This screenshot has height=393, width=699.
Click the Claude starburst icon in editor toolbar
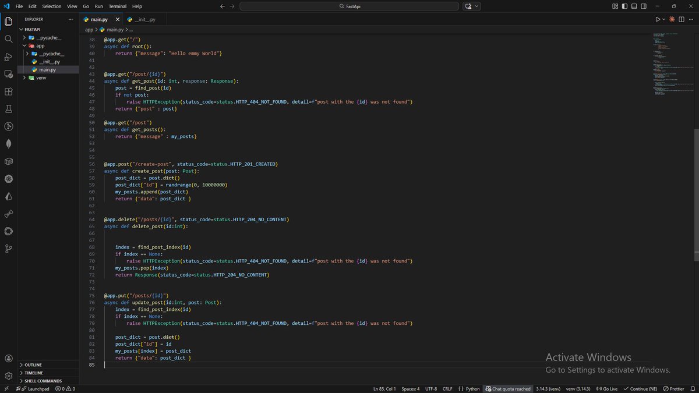672,19
